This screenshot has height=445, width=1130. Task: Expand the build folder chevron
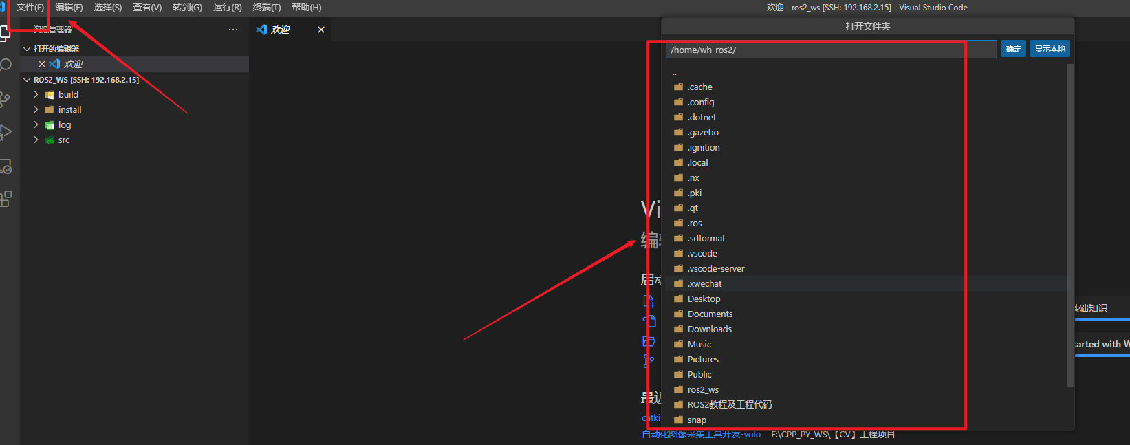[36, 95]
